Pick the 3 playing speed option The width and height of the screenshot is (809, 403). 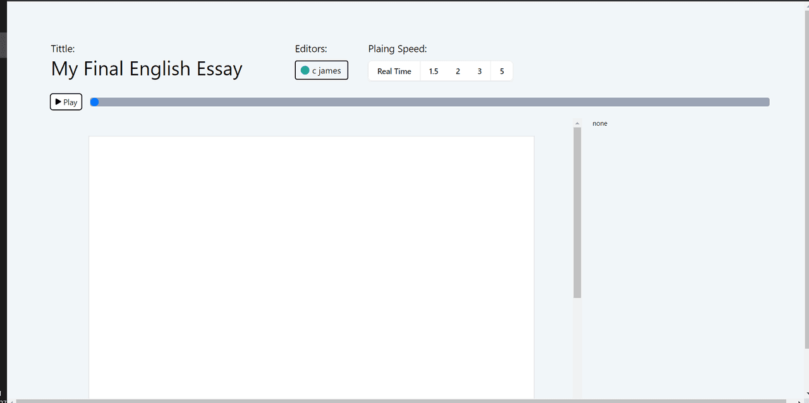[479, 71]
